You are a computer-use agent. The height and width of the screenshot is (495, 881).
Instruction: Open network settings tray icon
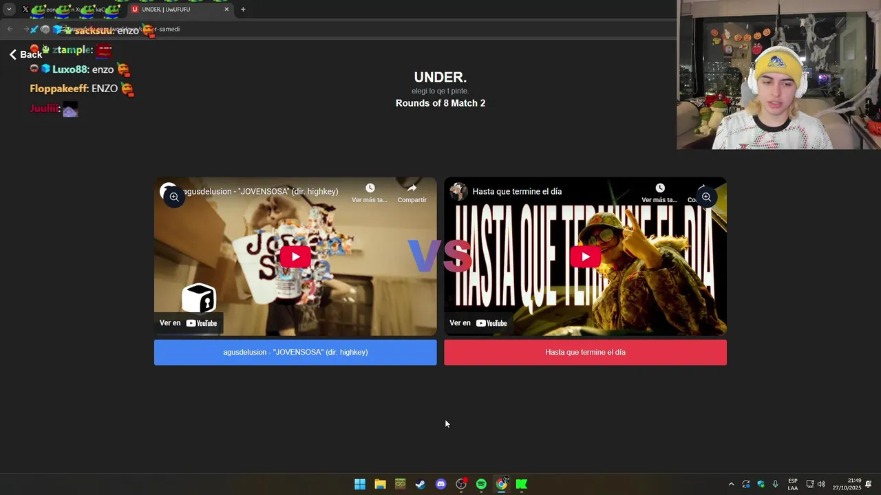(x=810, y=484)
